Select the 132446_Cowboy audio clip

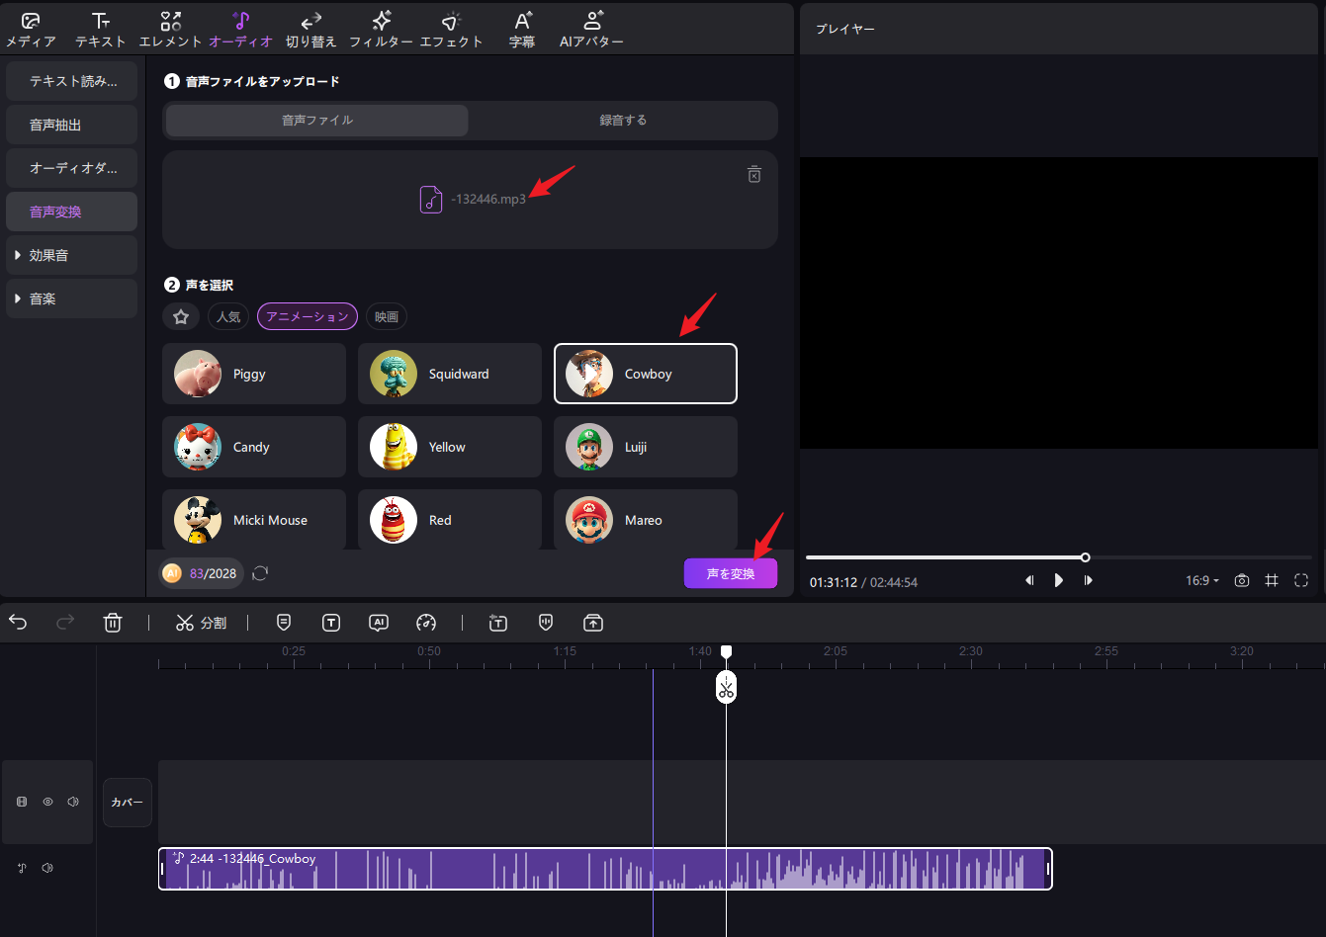click(x=605, y=869)
